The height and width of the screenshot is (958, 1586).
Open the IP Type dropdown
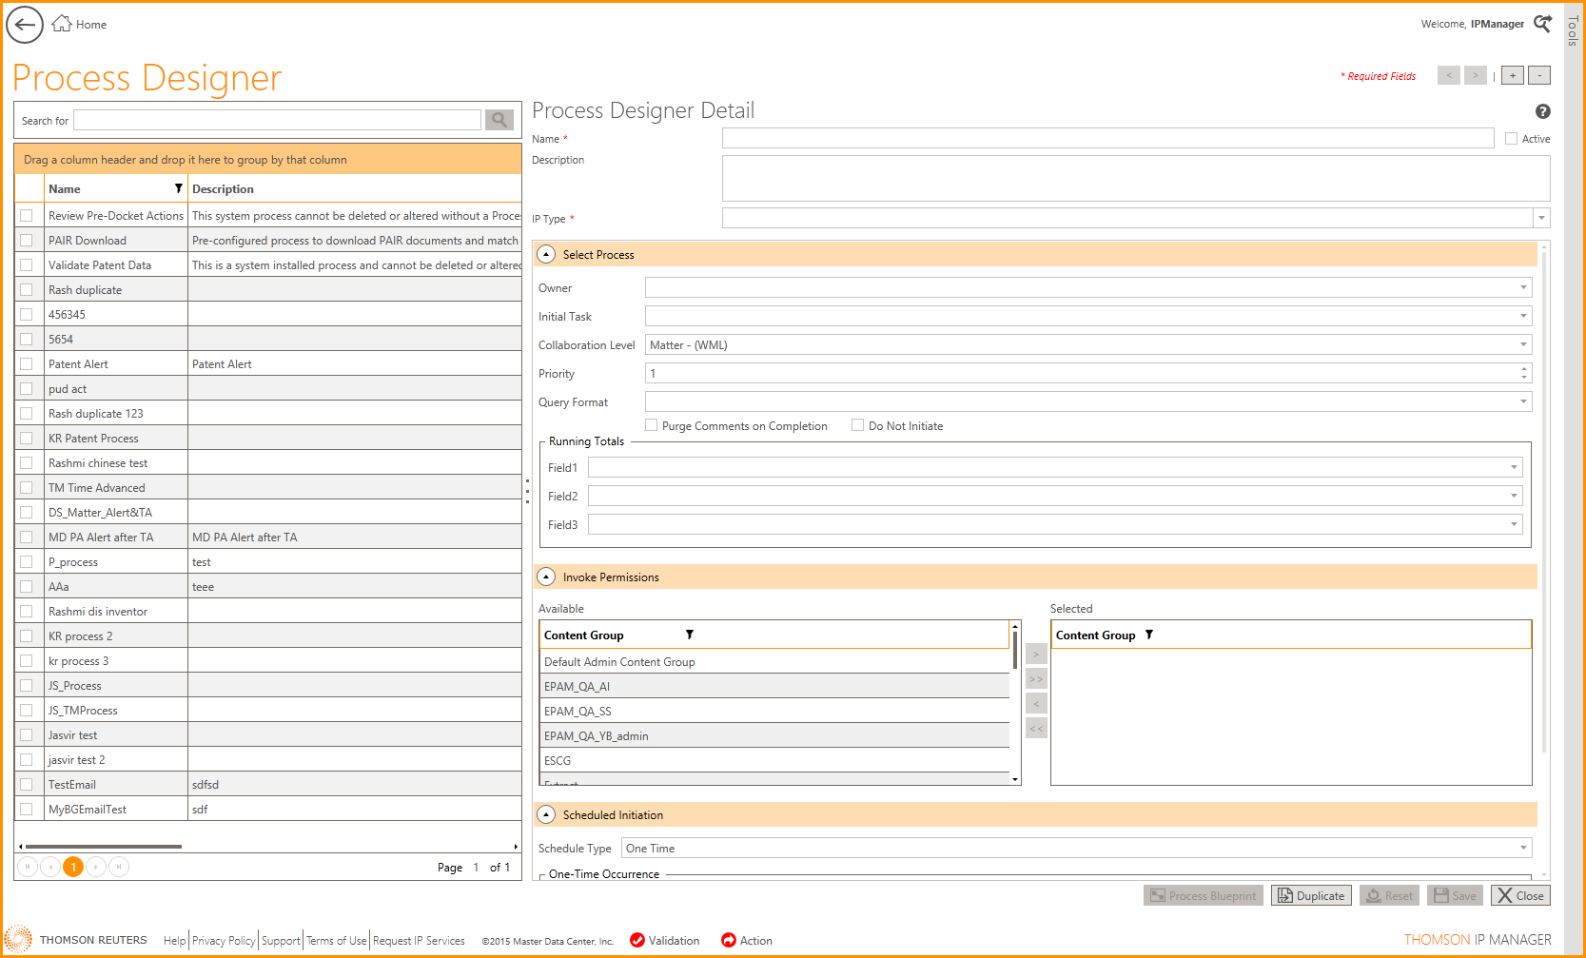tap(1540, 218)
